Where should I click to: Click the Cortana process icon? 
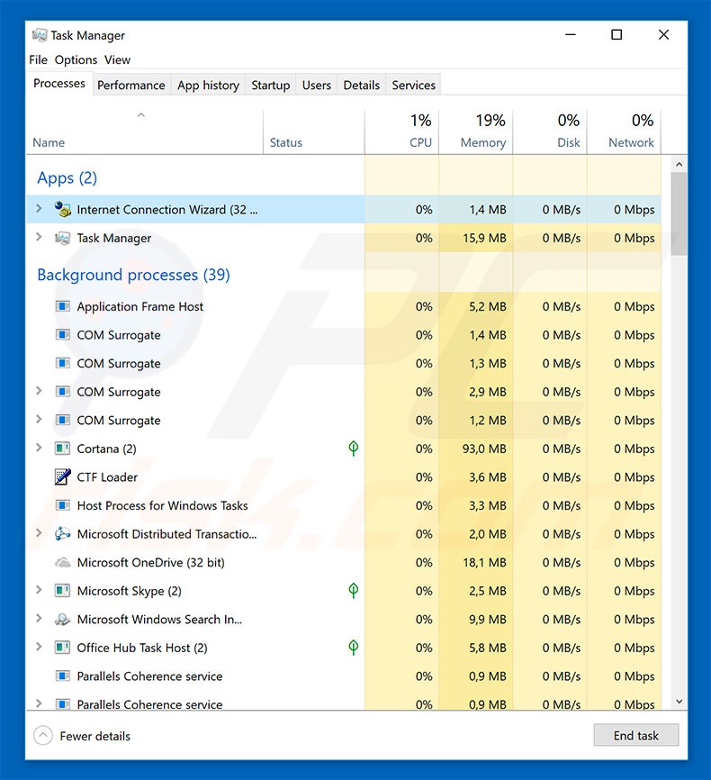pyautogui.click(x=63, y=449)
